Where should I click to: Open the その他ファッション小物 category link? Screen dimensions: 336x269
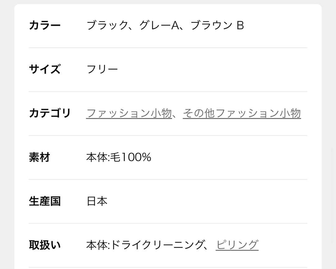click(x=242, y=113)
